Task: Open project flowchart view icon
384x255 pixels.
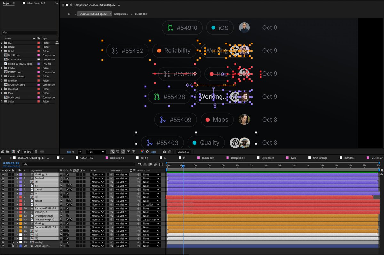Action: [x=57, y=43]
